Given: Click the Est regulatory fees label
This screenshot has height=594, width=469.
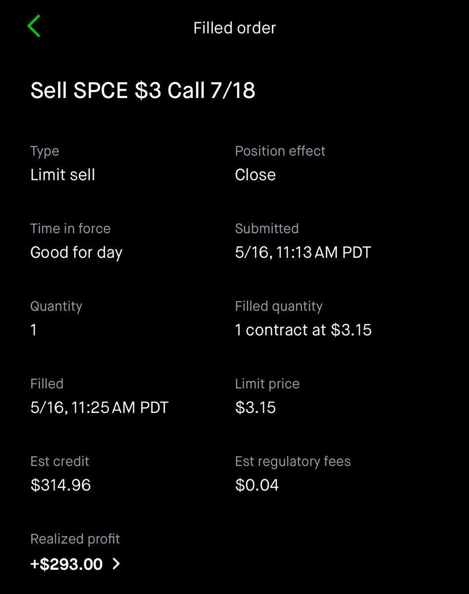Looking at the screenshot, I should [293, 461].
